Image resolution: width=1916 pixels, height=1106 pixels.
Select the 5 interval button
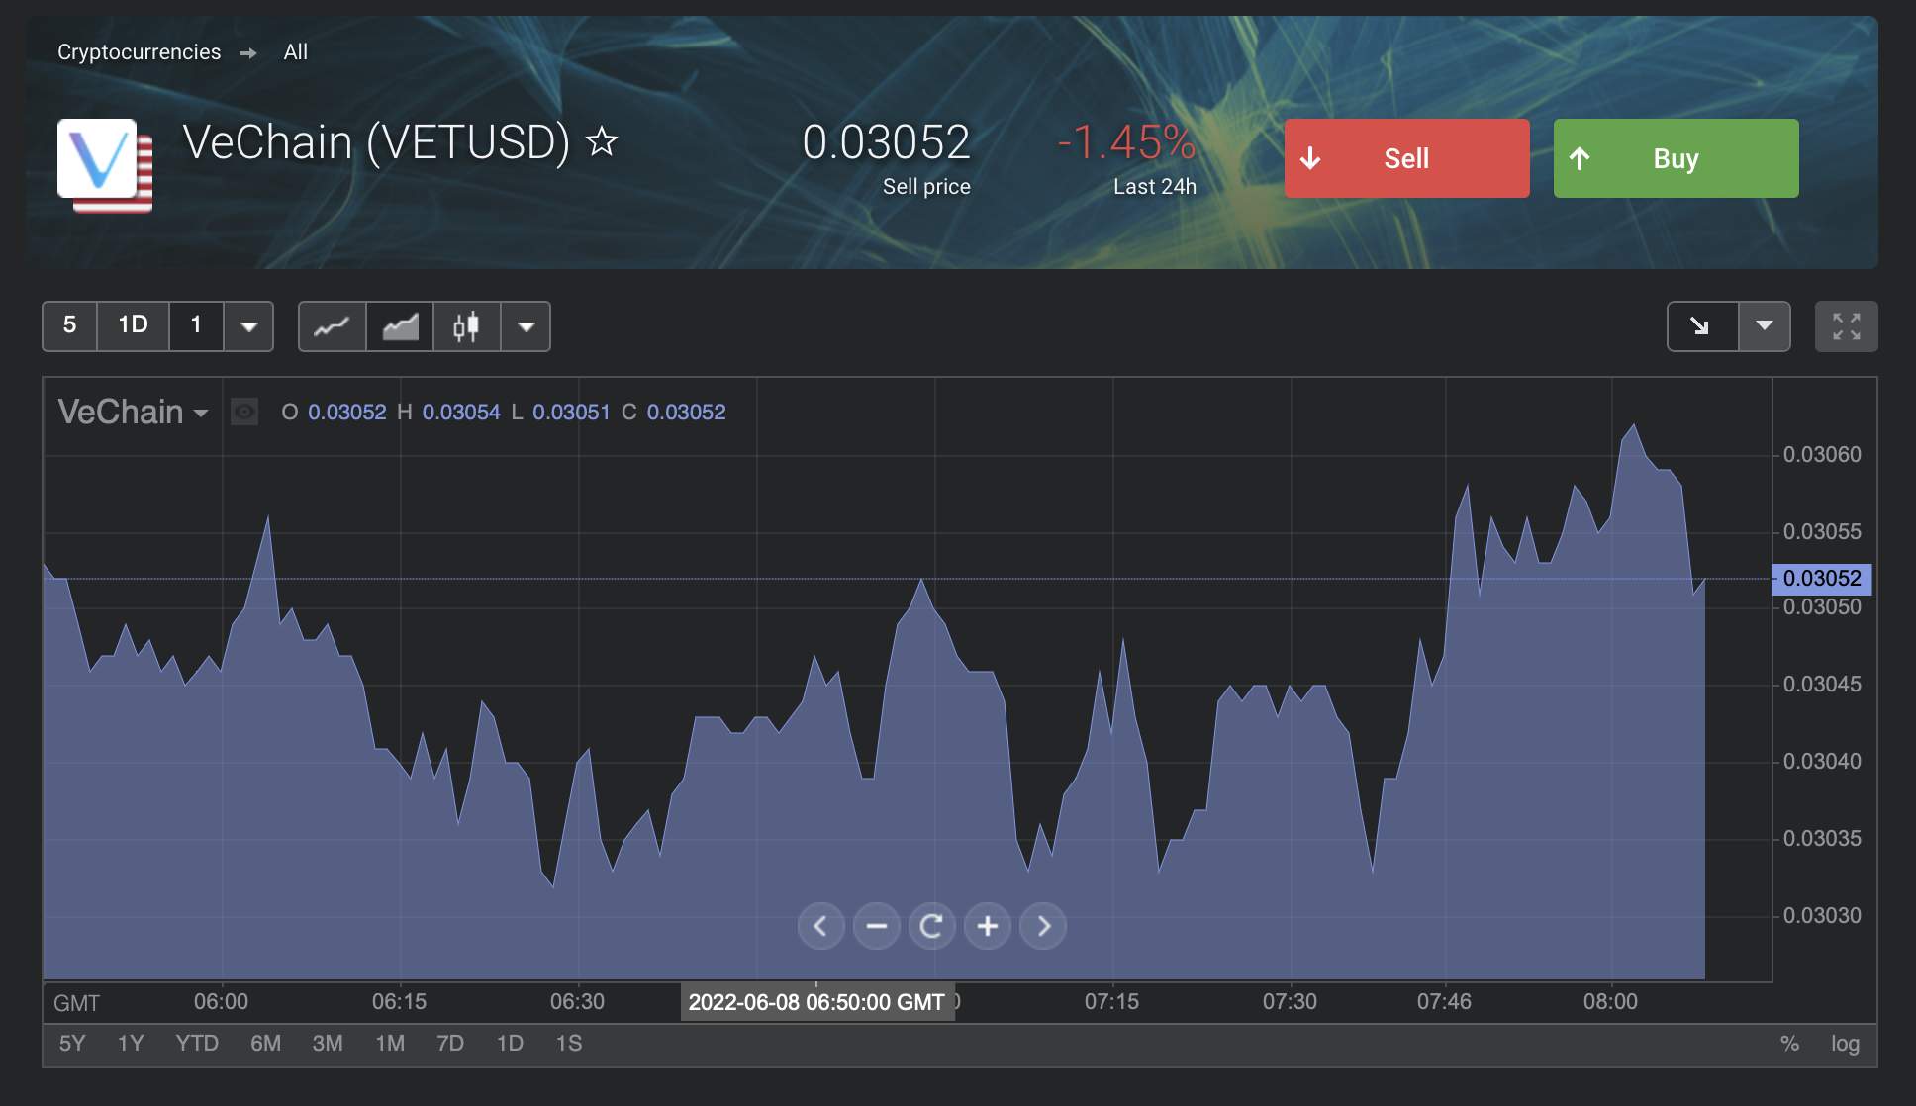pyautogui.click(x=69, y=325)
